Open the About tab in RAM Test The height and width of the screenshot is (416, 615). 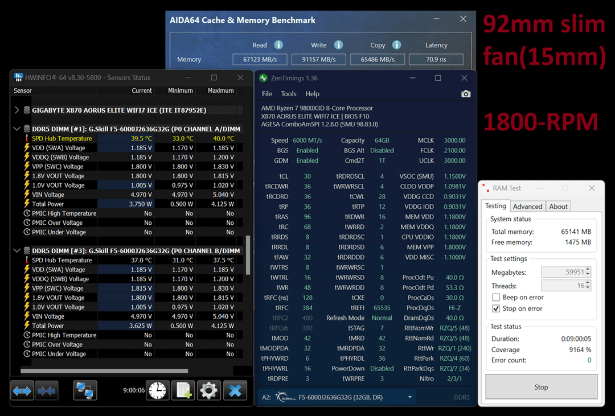point(558,207)
